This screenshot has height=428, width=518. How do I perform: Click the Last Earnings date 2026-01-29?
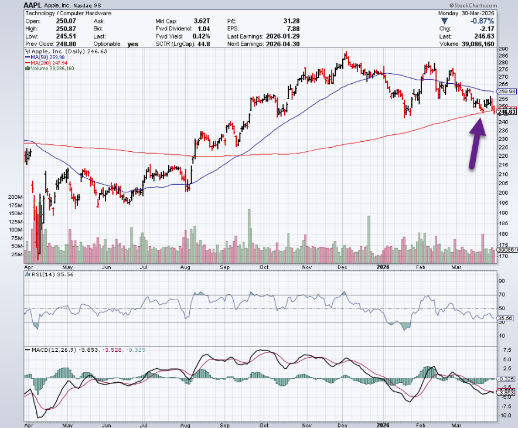[281, 36]
